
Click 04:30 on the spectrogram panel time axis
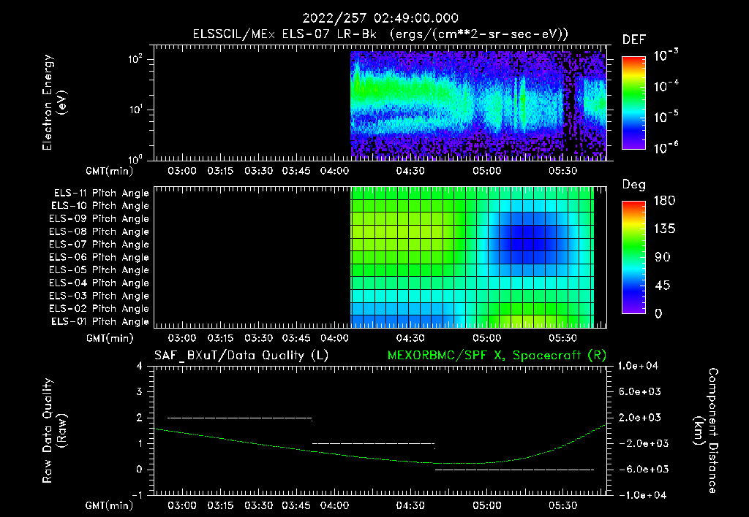(x=410, y=171)
